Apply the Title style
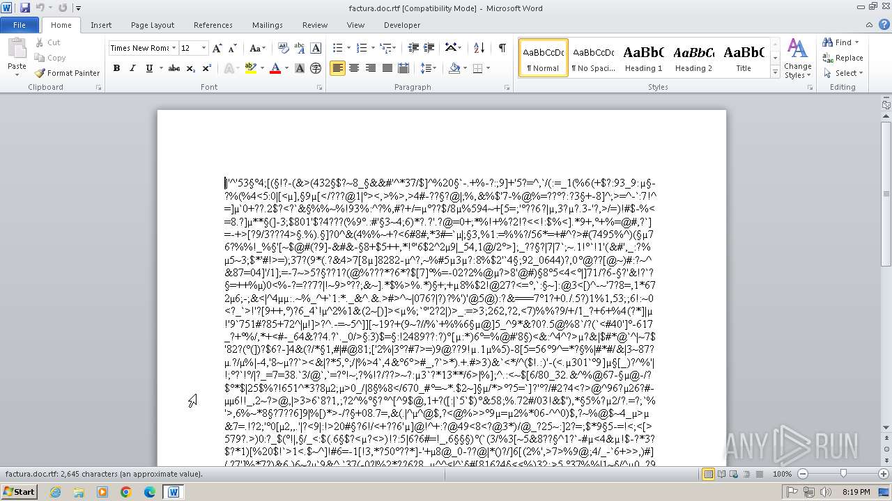The image size is (892, 501). pos(744,58)
